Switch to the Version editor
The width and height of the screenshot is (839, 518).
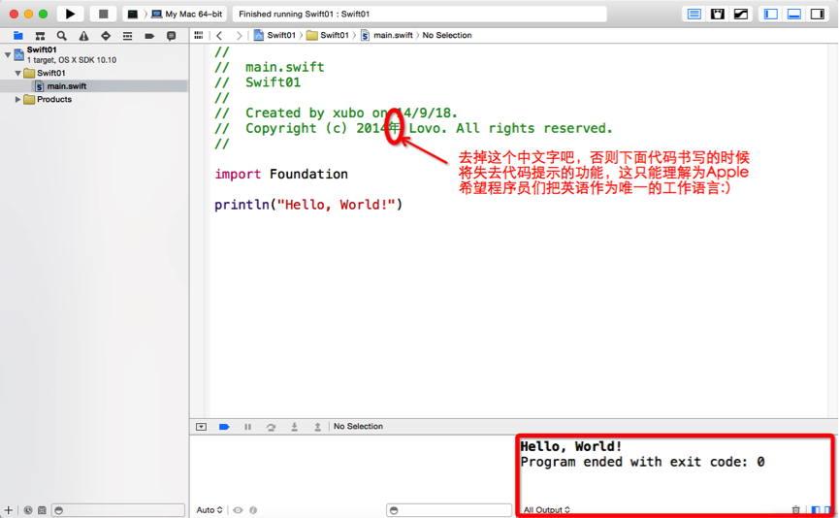coord(740,14)
